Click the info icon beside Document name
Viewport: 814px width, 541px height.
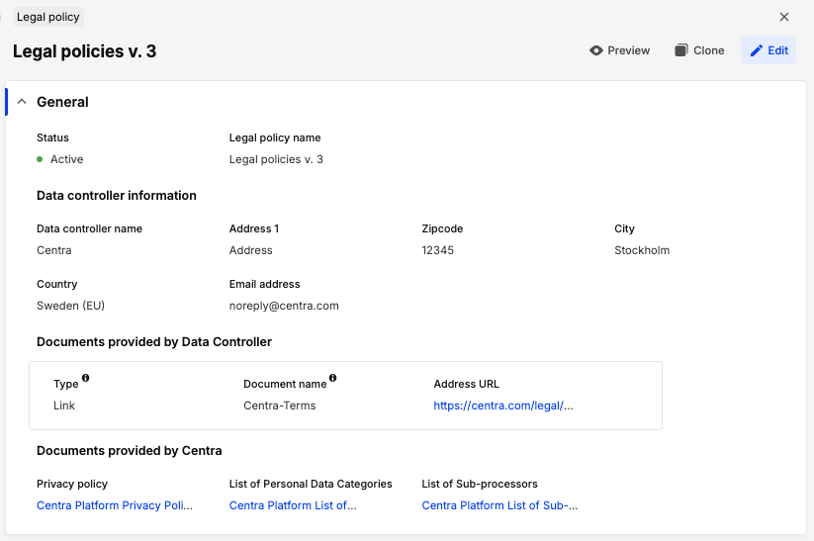point(332,378)
